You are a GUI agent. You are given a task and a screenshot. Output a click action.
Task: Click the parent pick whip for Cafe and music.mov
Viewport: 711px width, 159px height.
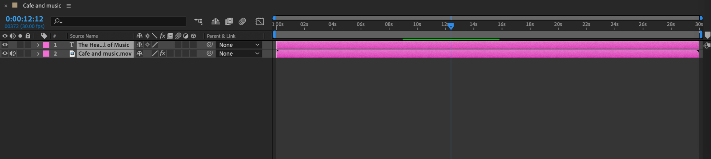[x=209, y=53]
